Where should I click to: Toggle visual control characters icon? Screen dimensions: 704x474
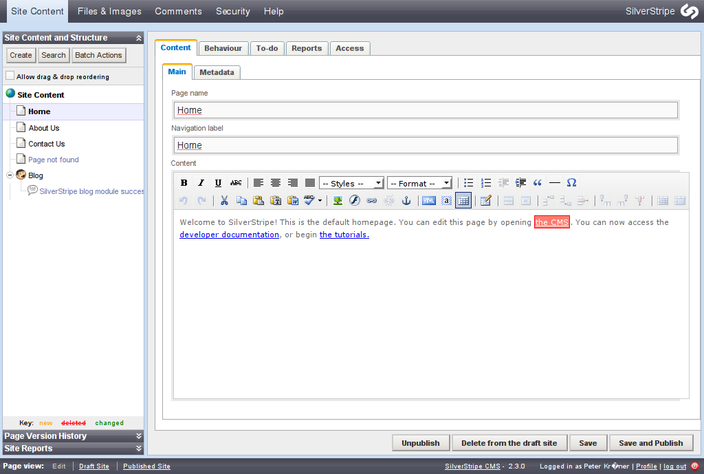(446, 200)
